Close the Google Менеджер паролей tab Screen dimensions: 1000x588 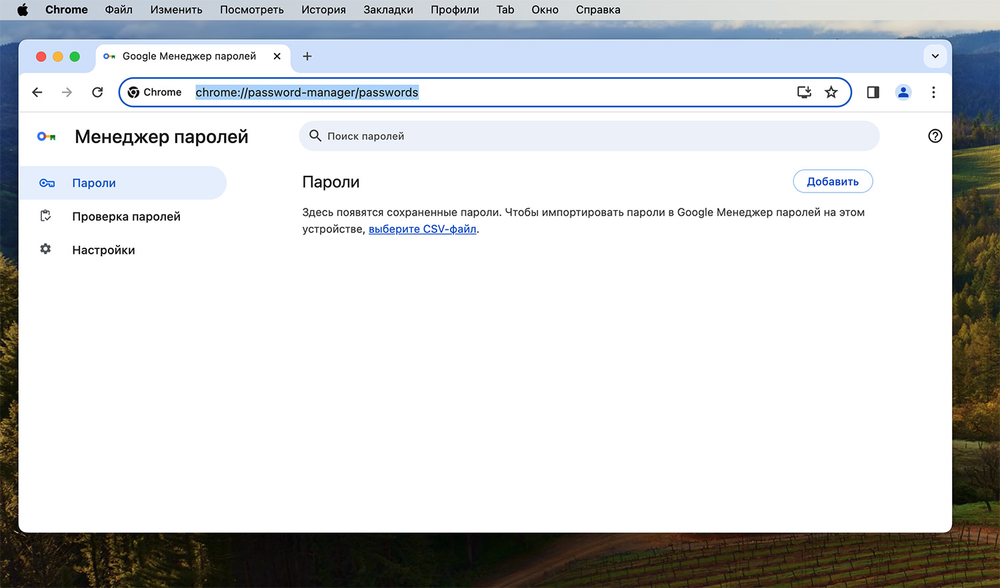(x=277, y=57)
